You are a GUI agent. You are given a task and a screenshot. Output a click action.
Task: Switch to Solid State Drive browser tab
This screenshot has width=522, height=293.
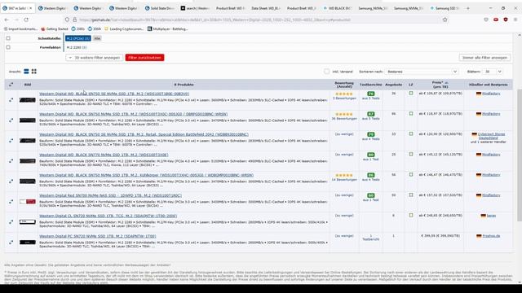click(159, 8)
